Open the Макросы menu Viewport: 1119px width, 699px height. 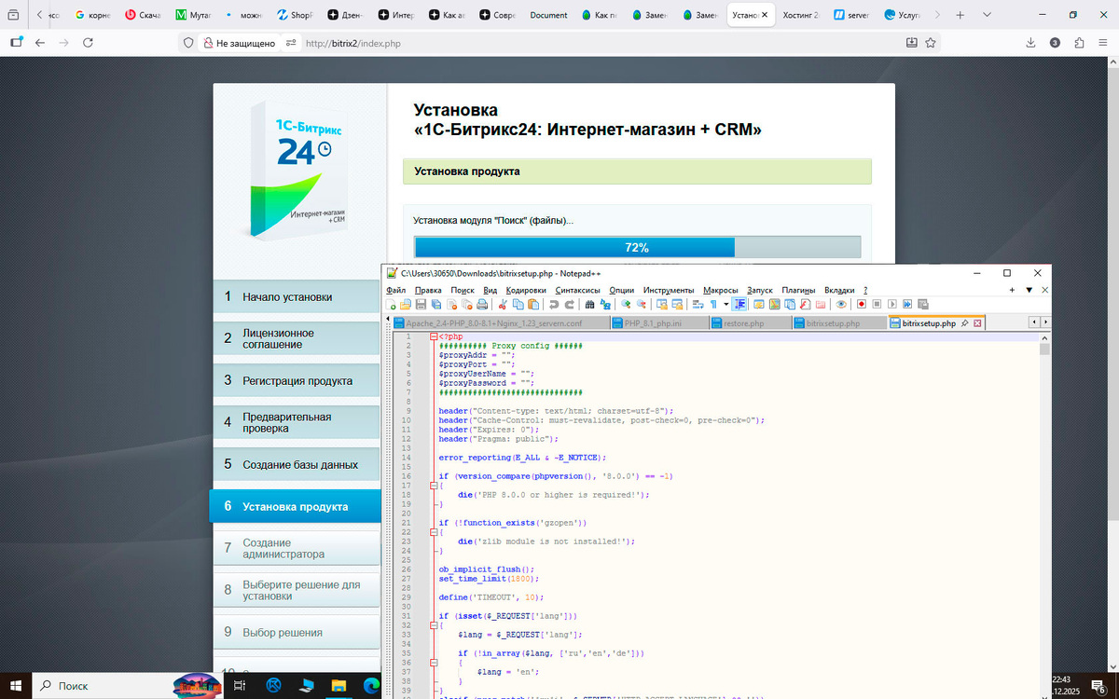click(720, 290)
